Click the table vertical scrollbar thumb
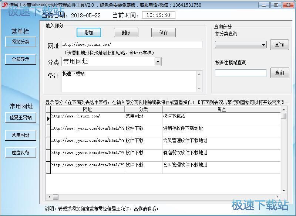296x216 pixels. click(284, 116)
